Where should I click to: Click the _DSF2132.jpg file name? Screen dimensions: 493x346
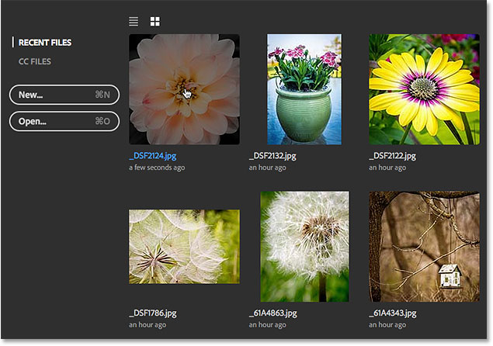tap(273, 156)
